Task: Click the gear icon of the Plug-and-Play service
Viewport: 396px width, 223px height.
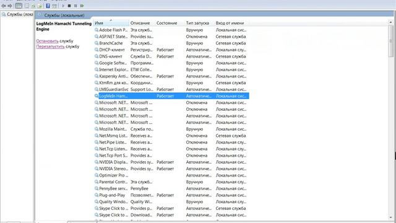Action: [97, 195]
